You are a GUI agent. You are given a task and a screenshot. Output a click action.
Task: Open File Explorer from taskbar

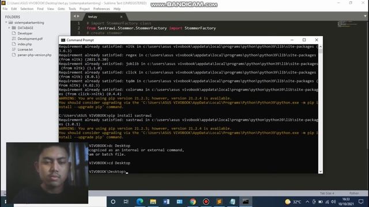point(153,202)
